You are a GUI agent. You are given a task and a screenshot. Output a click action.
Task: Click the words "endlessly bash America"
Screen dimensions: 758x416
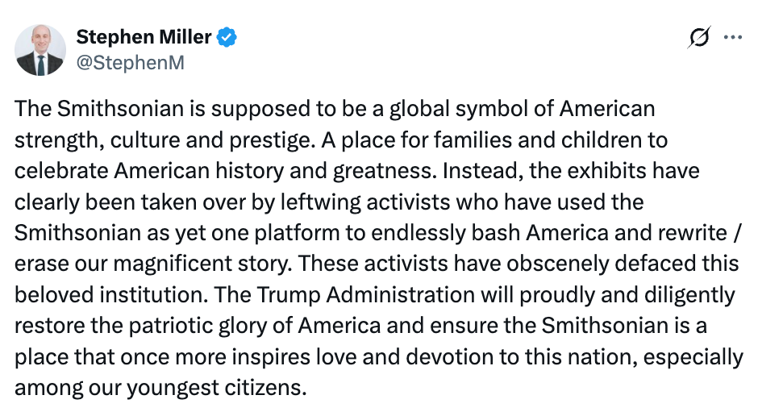473,234
